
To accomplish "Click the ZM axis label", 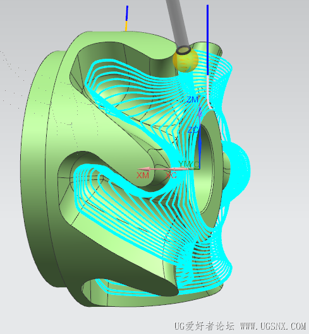I will (x=193, y=100).
